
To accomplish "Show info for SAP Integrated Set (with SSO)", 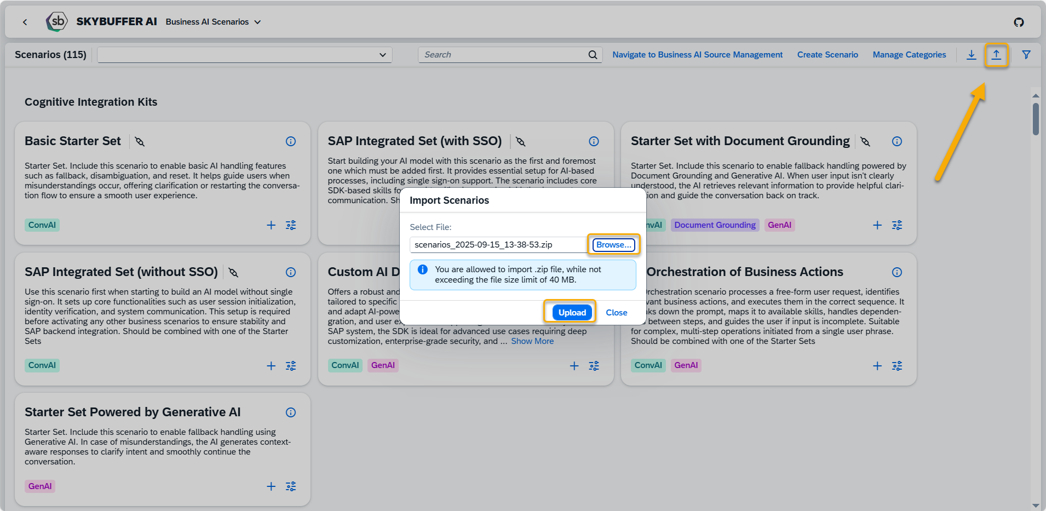I will [x=594, y=141].
